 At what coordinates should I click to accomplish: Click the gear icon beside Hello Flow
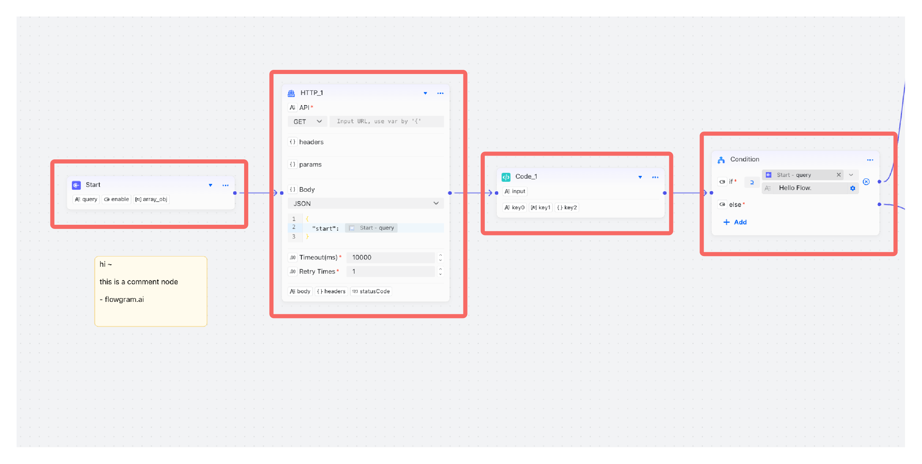point(852,188)
